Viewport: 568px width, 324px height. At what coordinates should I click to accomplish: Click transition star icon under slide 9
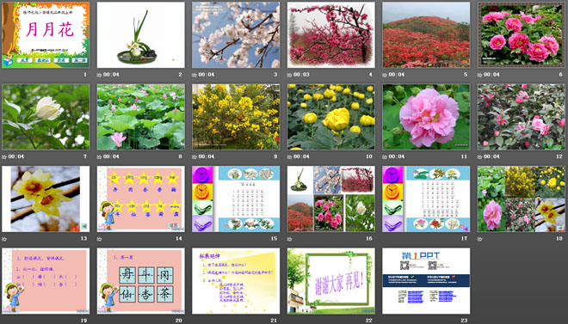[x=194, y=157]
